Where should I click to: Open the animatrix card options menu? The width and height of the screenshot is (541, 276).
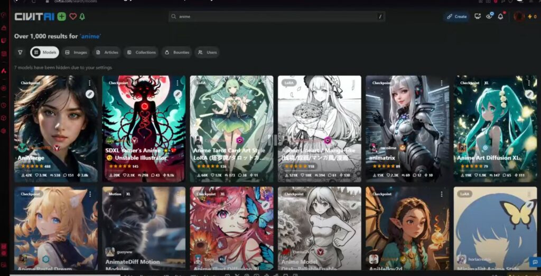(441, 83)
